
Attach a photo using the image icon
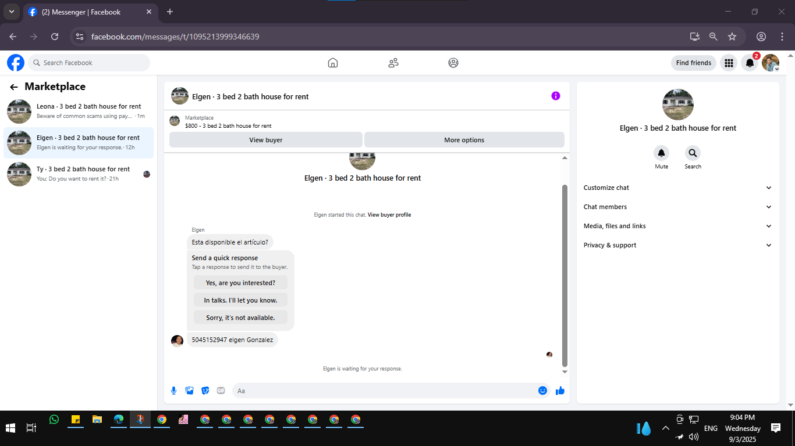point(189,391)
